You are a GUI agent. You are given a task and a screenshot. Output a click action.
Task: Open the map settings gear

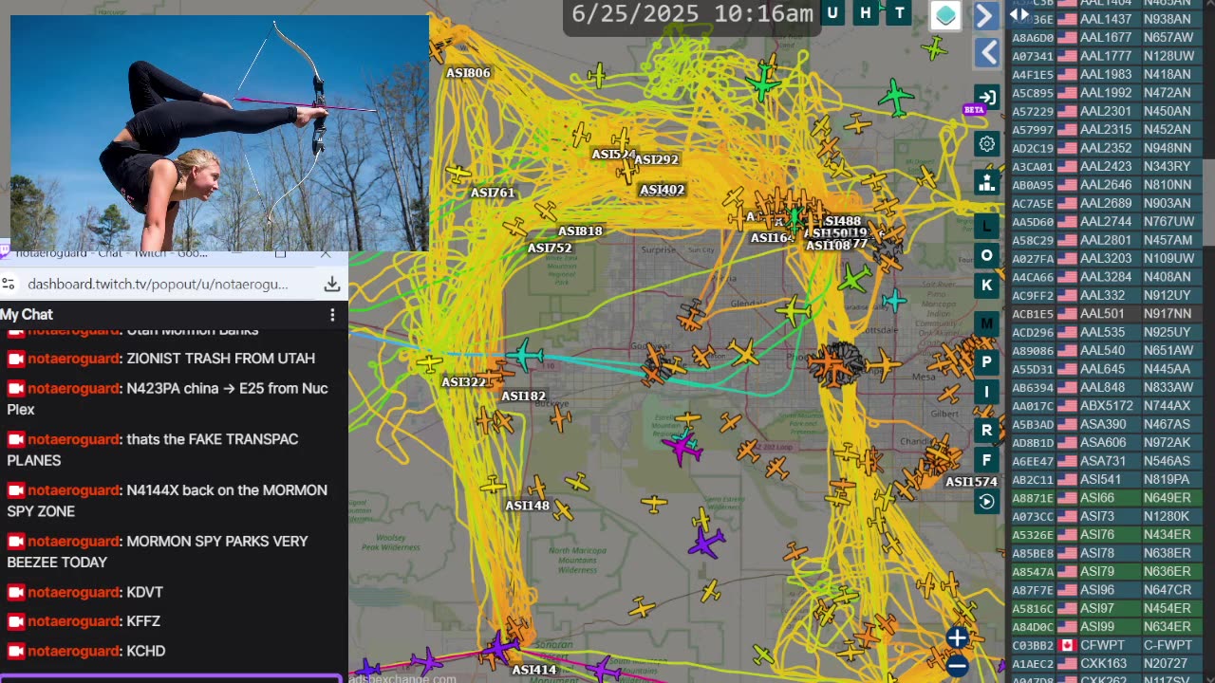[987, 144]
